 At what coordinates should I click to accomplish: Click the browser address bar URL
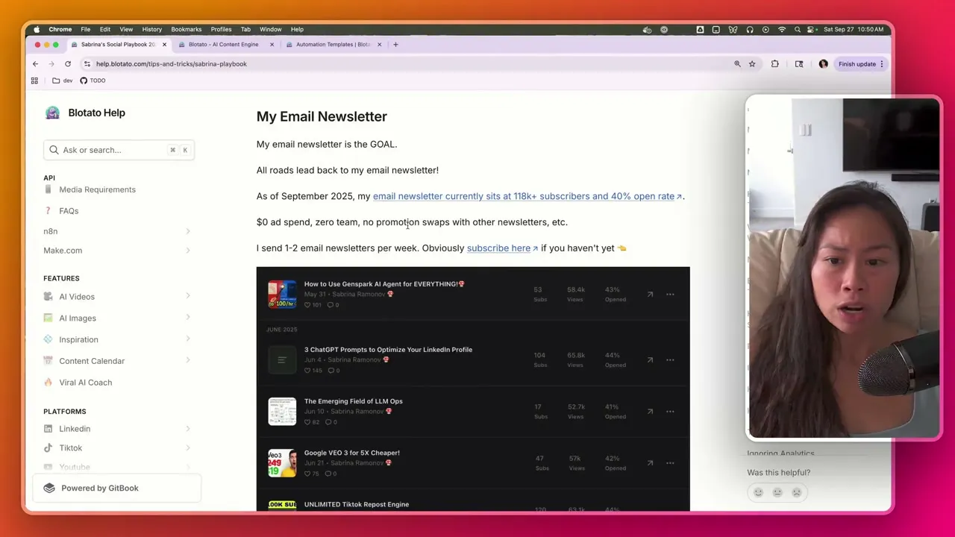[172, 64]
